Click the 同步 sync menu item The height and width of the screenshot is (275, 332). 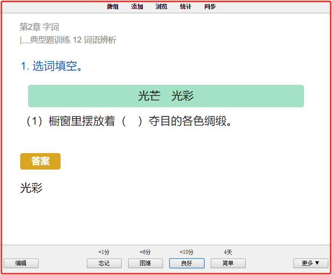(x=210, y=6)
